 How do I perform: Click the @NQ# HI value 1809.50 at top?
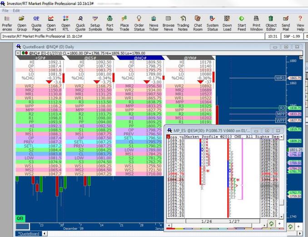154,62
